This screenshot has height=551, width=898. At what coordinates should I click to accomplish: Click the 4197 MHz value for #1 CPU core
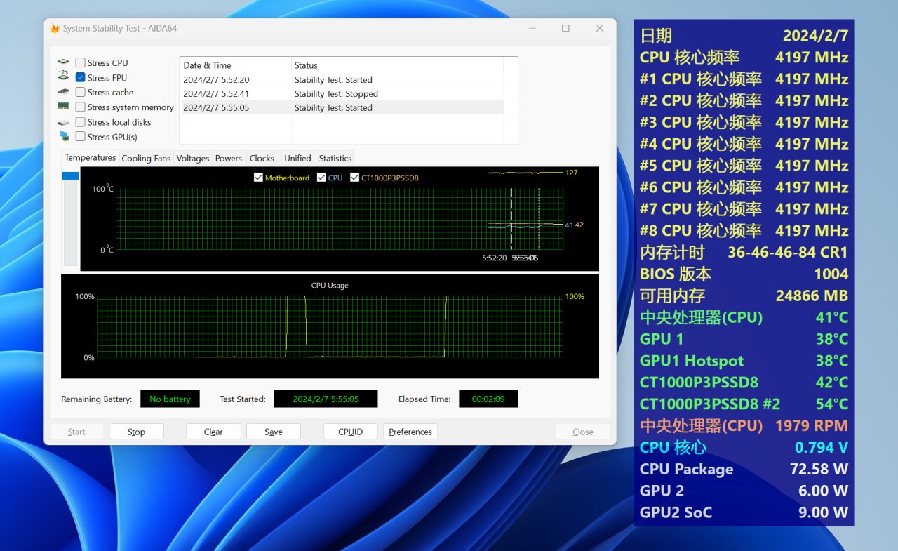pyautogui.click(x=812, y=79)
